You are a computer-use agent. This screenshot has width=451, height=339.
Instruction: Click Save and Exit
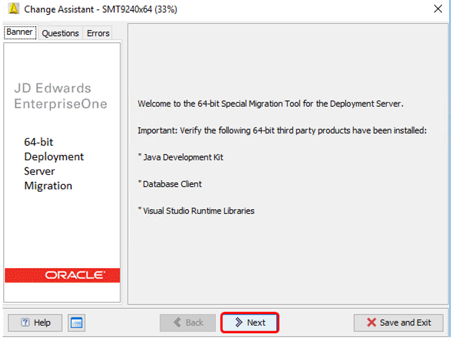[398, 322]
